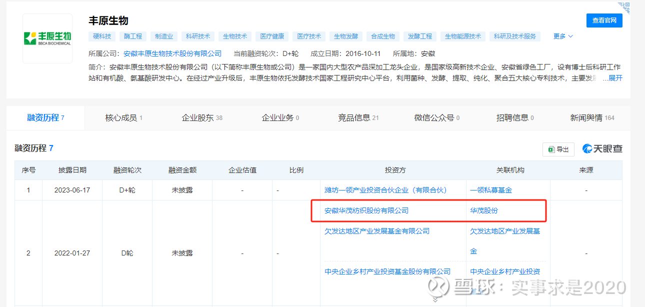Screen dimensions: 645x307
Task: Go to the 企业业务 tab
Action: coord(280,118)
